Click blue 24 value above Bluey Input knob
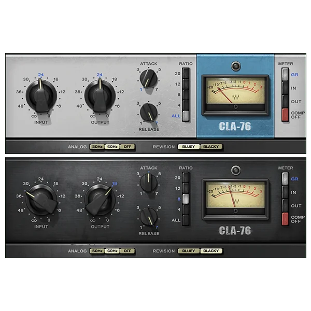This screenshot has width=311, height=311. (x=40, y=75)
